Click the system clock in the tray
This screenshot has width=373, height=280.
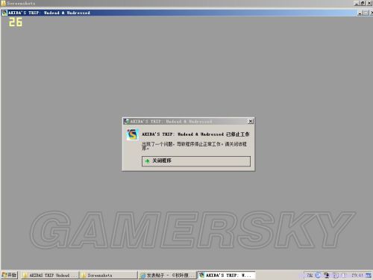tap(357, 276)
